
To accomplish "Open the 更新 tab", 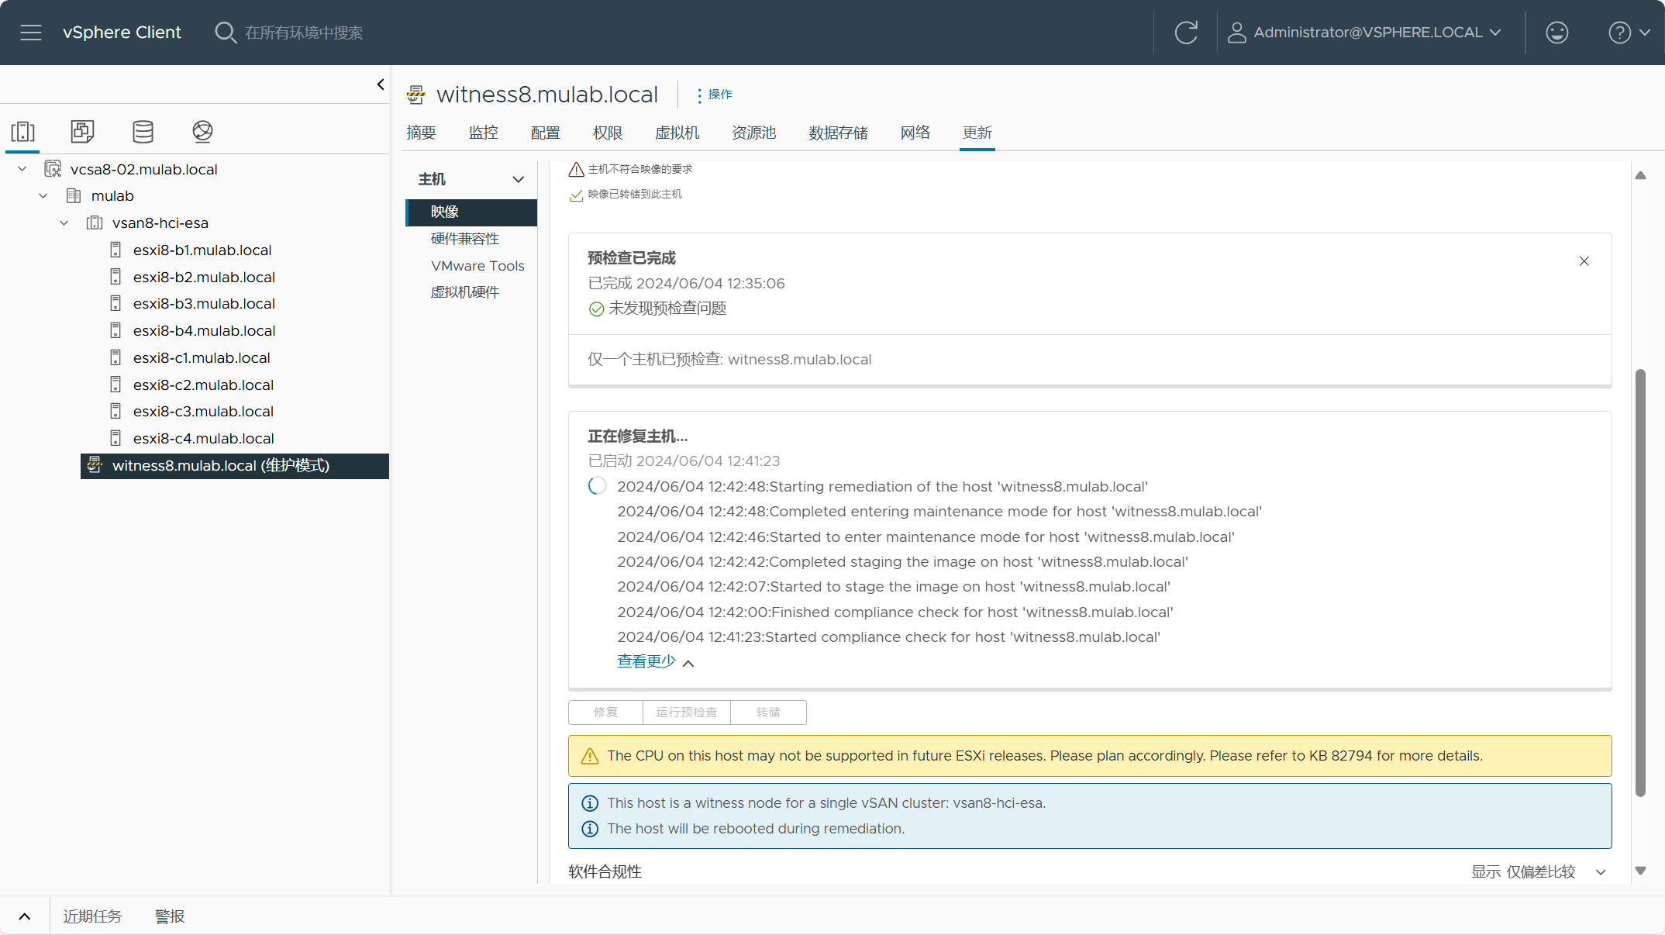I will pyautogui.click(x=977, y=133).
